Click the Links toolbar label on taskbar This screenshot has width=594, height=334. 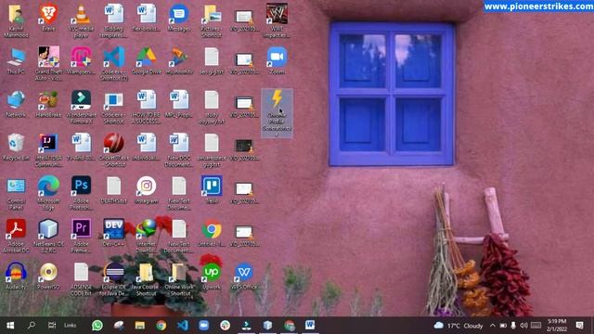pos(71,326)
